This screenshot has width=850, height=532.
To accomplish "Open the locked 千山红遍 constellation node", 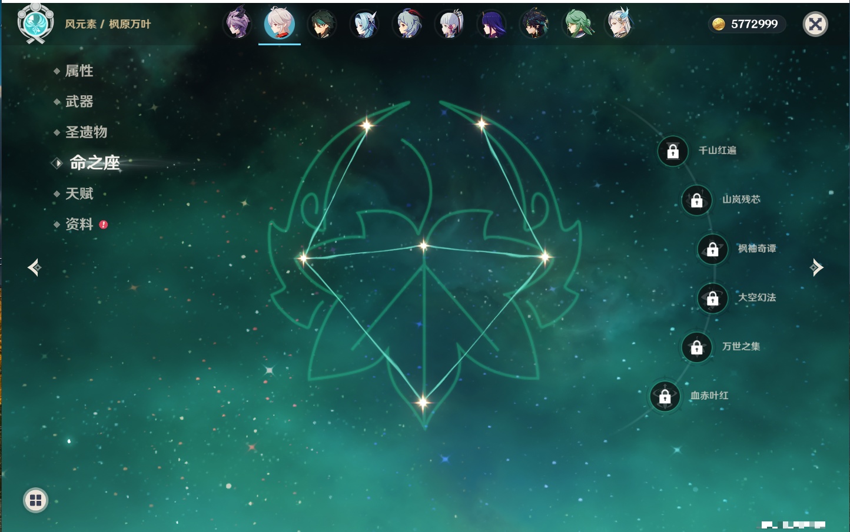I will coord(673,152).
